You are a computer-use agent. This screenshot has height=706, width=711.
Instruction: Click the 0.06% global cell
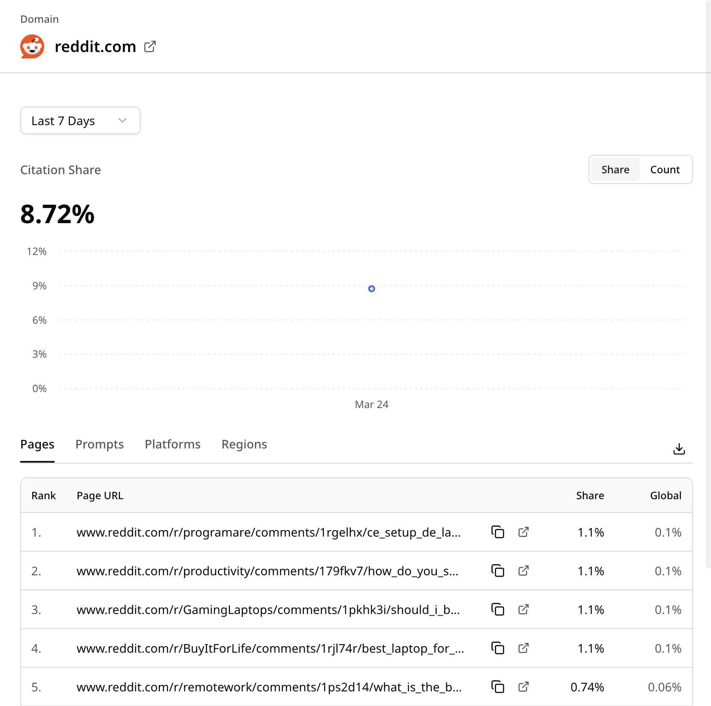click(665, 687)
